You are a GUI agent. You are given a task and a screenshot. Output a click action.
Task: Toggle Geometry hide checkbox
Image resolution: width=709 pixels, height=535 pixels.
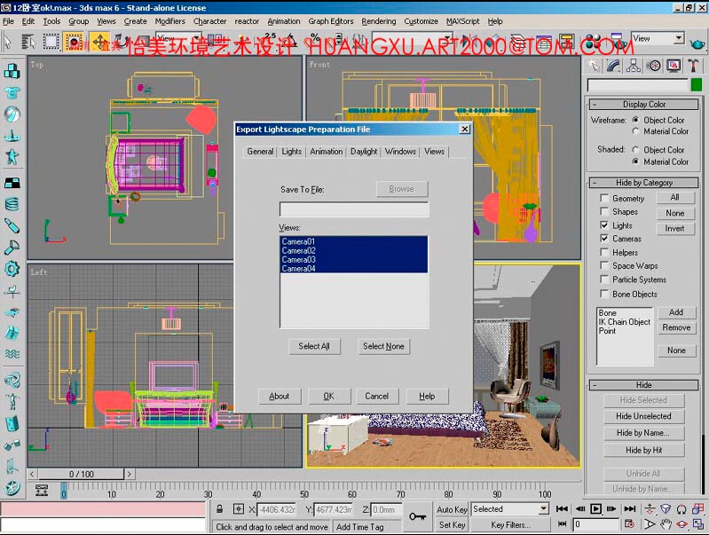point(603,198)
